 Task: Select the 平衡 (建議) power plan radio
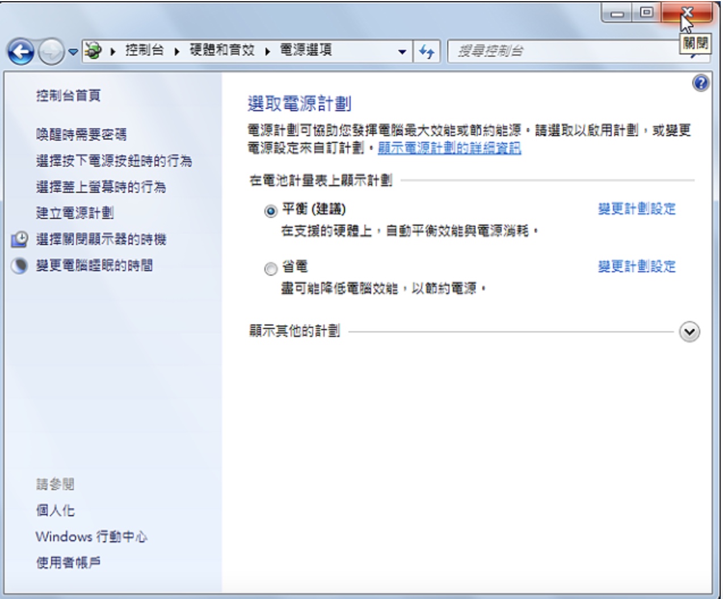click(271, 211)
